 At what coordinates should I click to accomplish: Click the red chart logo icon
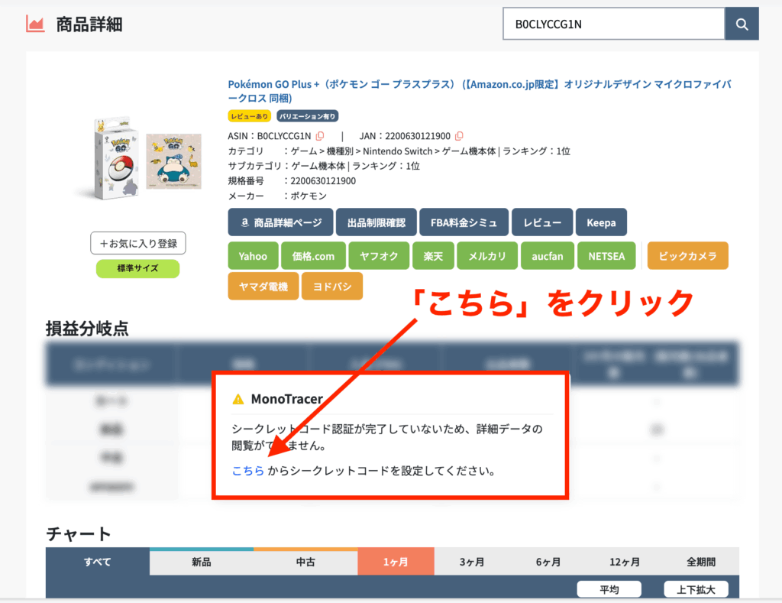pyautogui.click(x=35, y=24)
